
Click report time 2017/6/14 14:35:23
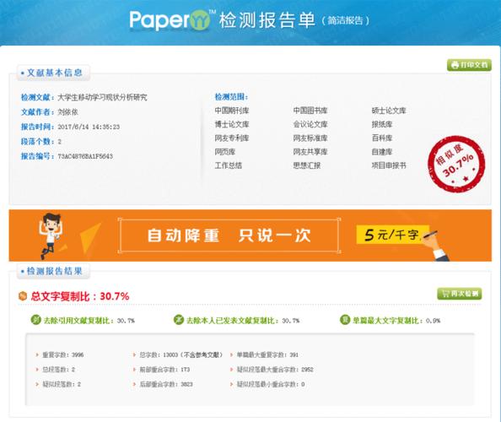pos(89,127)
